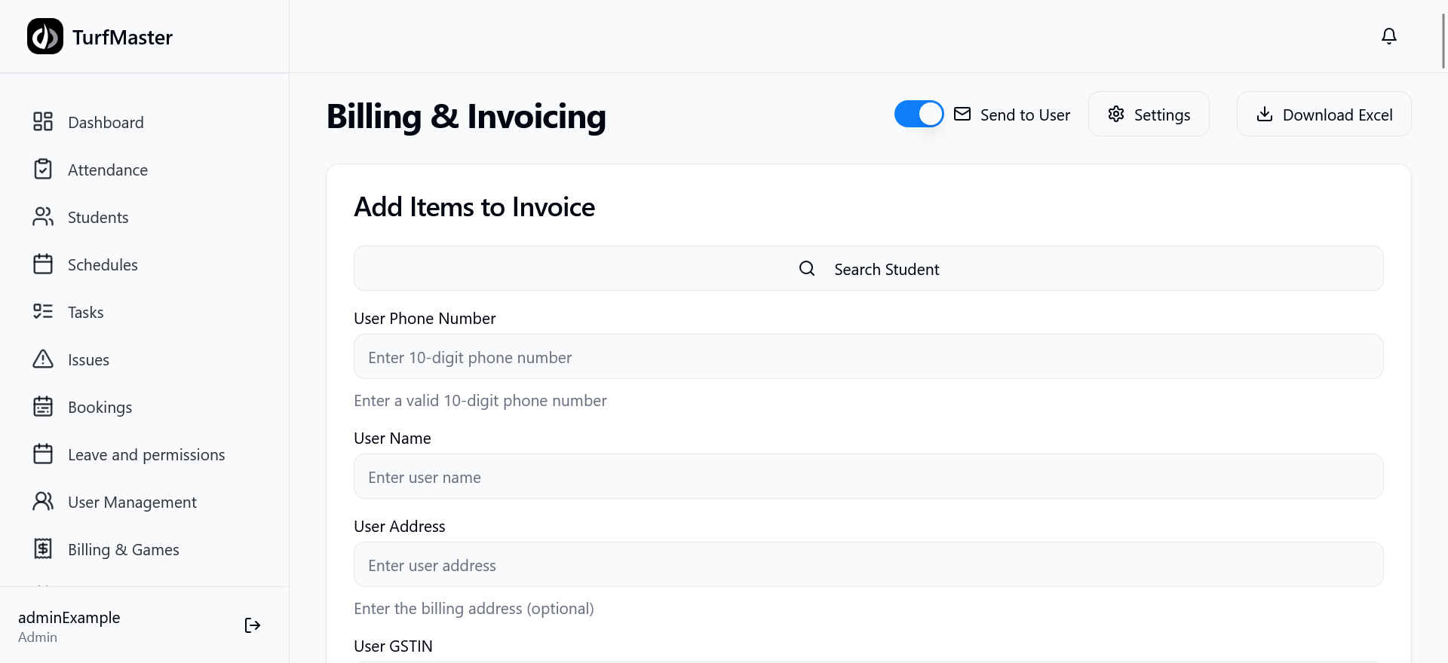
Task: Click the download icon in Download Excel
Action: [x=1265, y=115]
